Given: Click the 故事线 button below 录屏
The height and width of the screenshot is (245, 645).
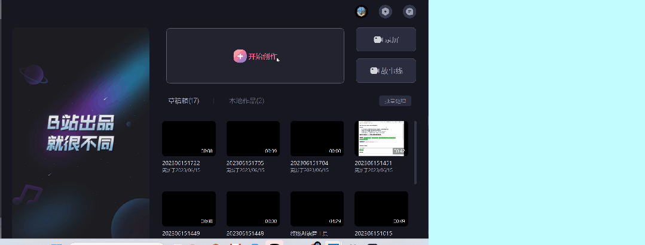Looking at the screenshot, I should pyautogui.click(x=386, y=70).
